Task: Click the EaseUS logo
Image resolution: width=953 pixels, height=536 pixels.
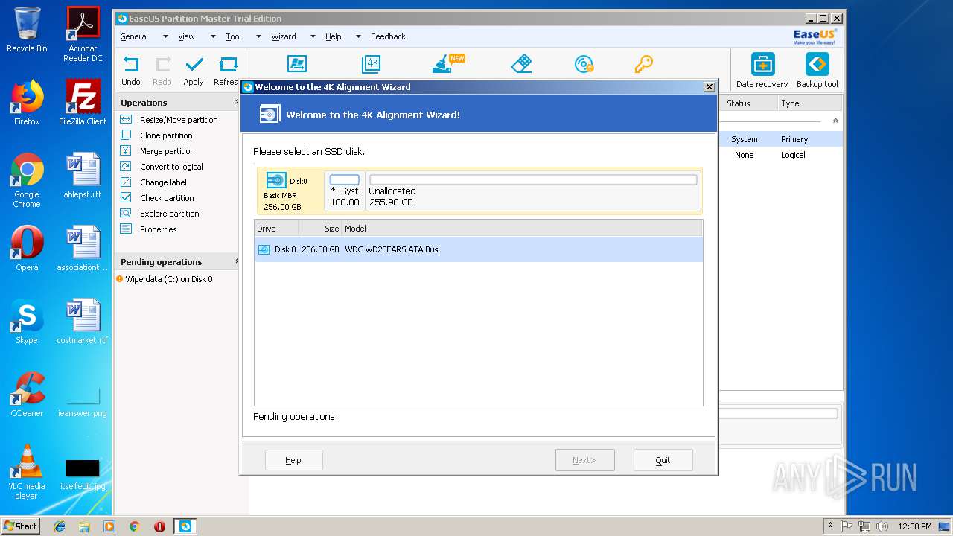Action: [x=815, y=36]
